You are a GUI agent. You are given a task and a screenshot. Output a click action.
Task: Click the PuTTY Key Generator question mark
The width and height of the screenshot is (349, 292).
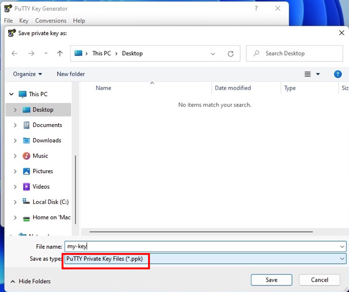(256, 9)
